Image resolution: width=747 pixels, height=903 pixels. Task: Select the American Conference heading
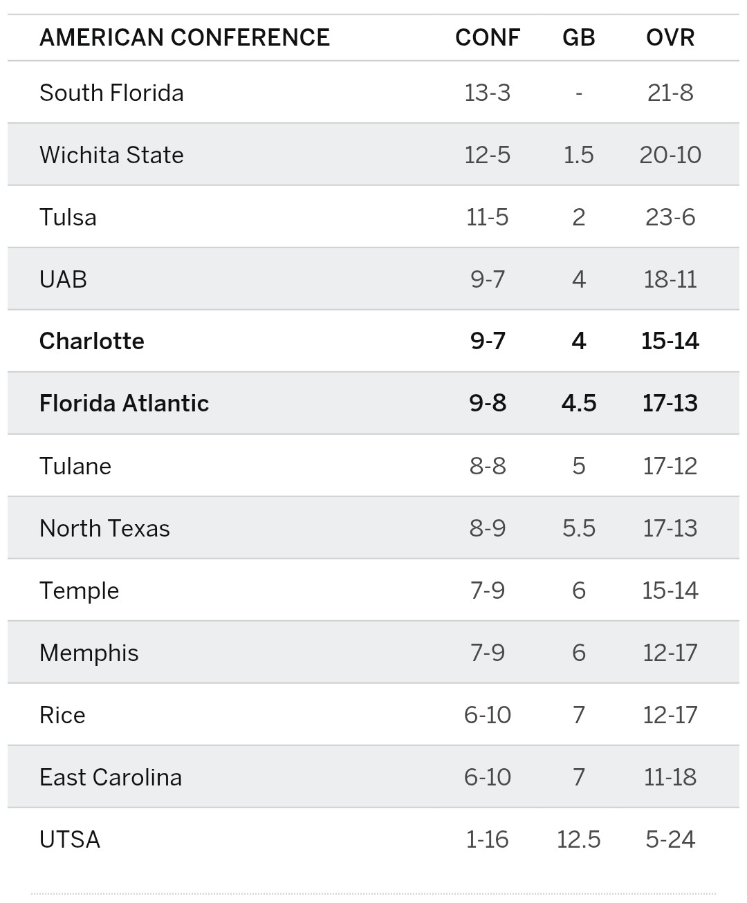185,37
